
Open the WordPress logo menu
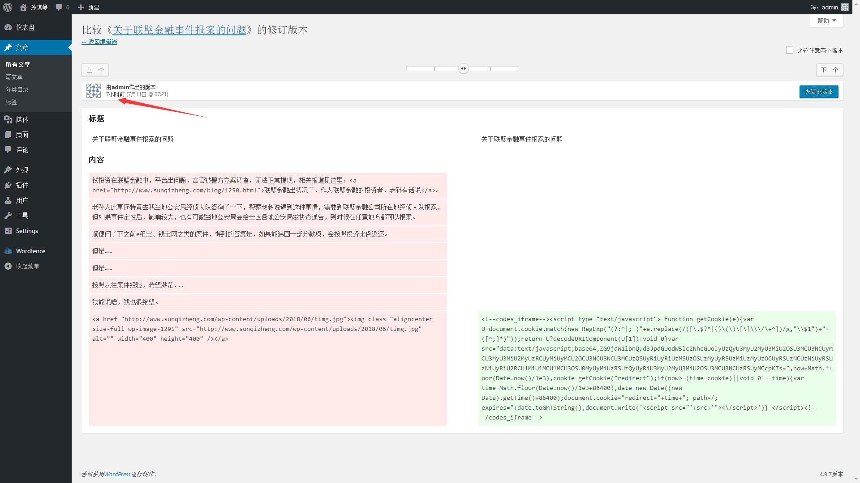(x=8, y=7)
